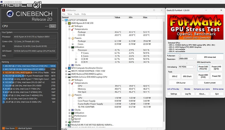Collapse the Processor utilization node
Image resolution: width=225 pixels, height=130 pixels.
[73, 50]
